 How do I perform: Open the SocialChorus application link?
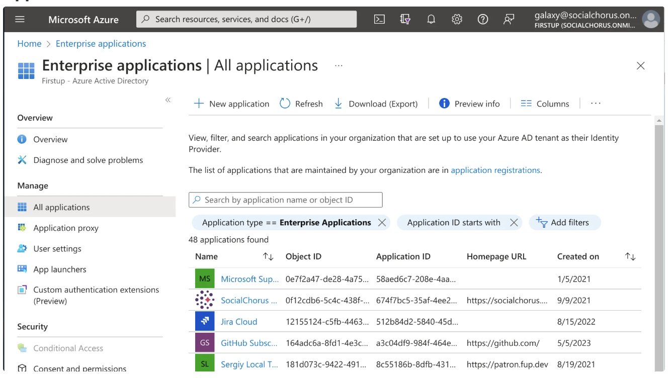click(x=249, y=300)
